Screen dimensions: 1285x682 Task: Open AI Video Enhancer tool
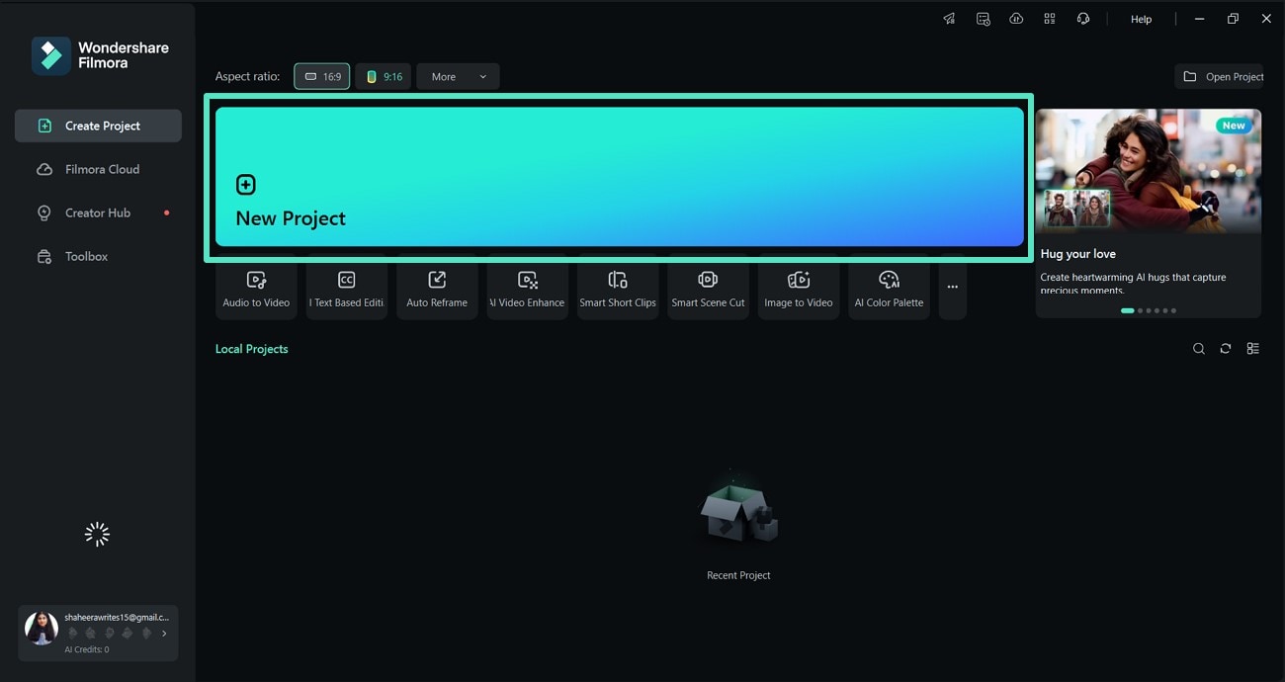coord(528,289)
